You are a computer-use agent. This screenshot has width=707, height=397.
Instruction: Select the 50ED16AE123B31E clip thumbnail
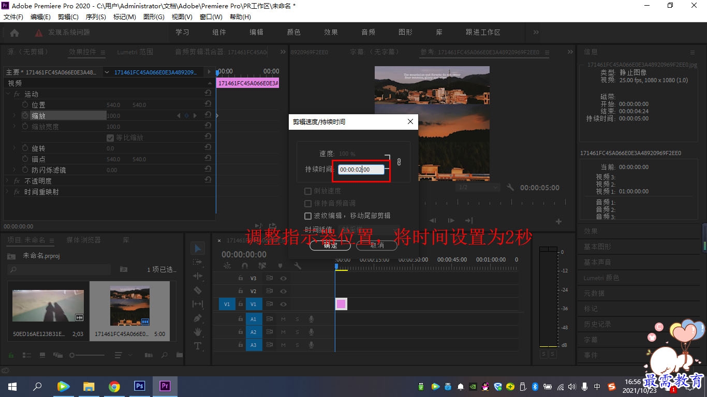point(48,306)
